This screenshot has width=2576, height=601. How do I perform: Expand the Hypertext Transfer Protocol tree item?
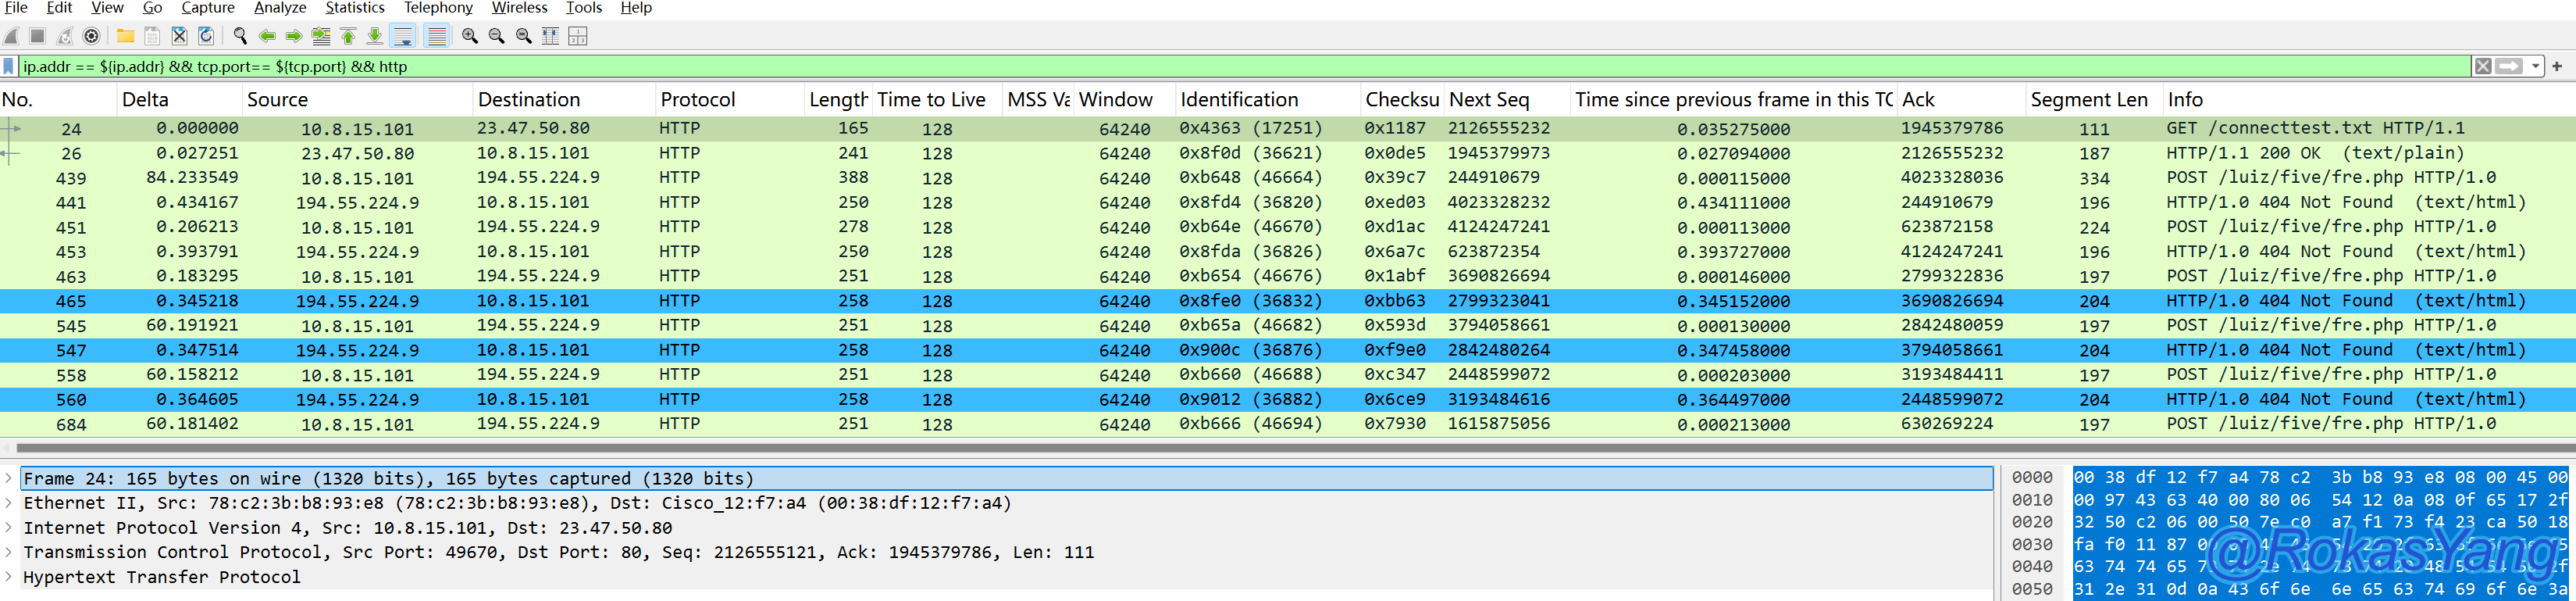click(x=9, y=577)
